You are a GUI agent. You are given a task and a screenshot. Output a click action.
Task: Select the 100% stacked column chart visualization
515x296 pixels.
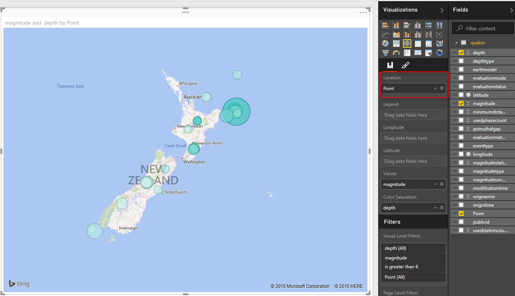439,25
